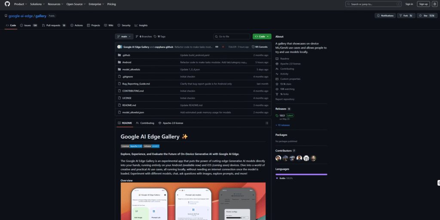Click the Android folder icon
The image size is (440, 220).
click(119, 62)
